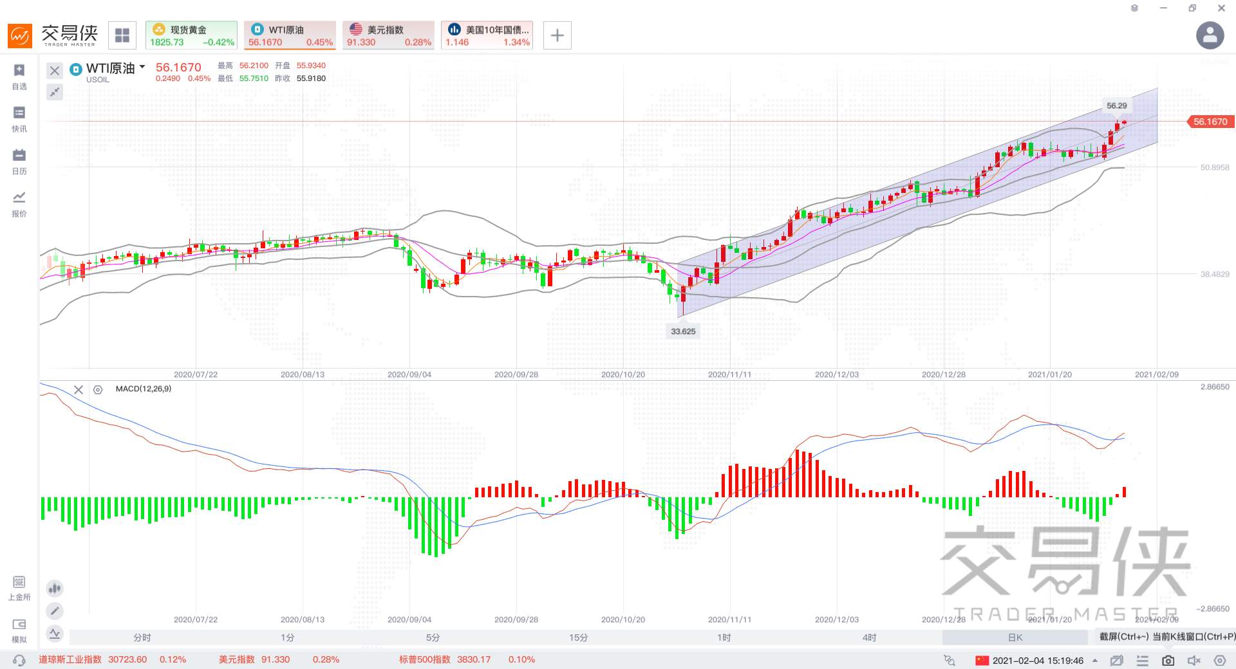Click the crossed-out window icon in status bar
The width and height of the screenshot is (1236, 669).
[x=1117, y=661]
